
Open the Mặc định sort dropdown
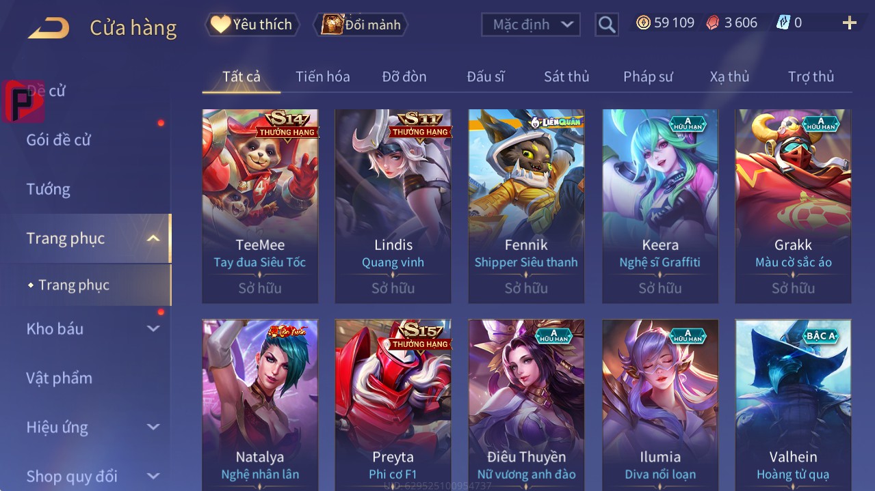[531, 25]
